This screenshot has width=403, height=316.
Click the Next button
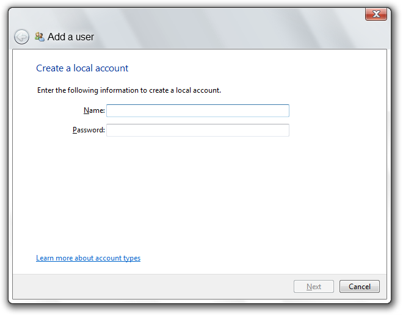314,287
